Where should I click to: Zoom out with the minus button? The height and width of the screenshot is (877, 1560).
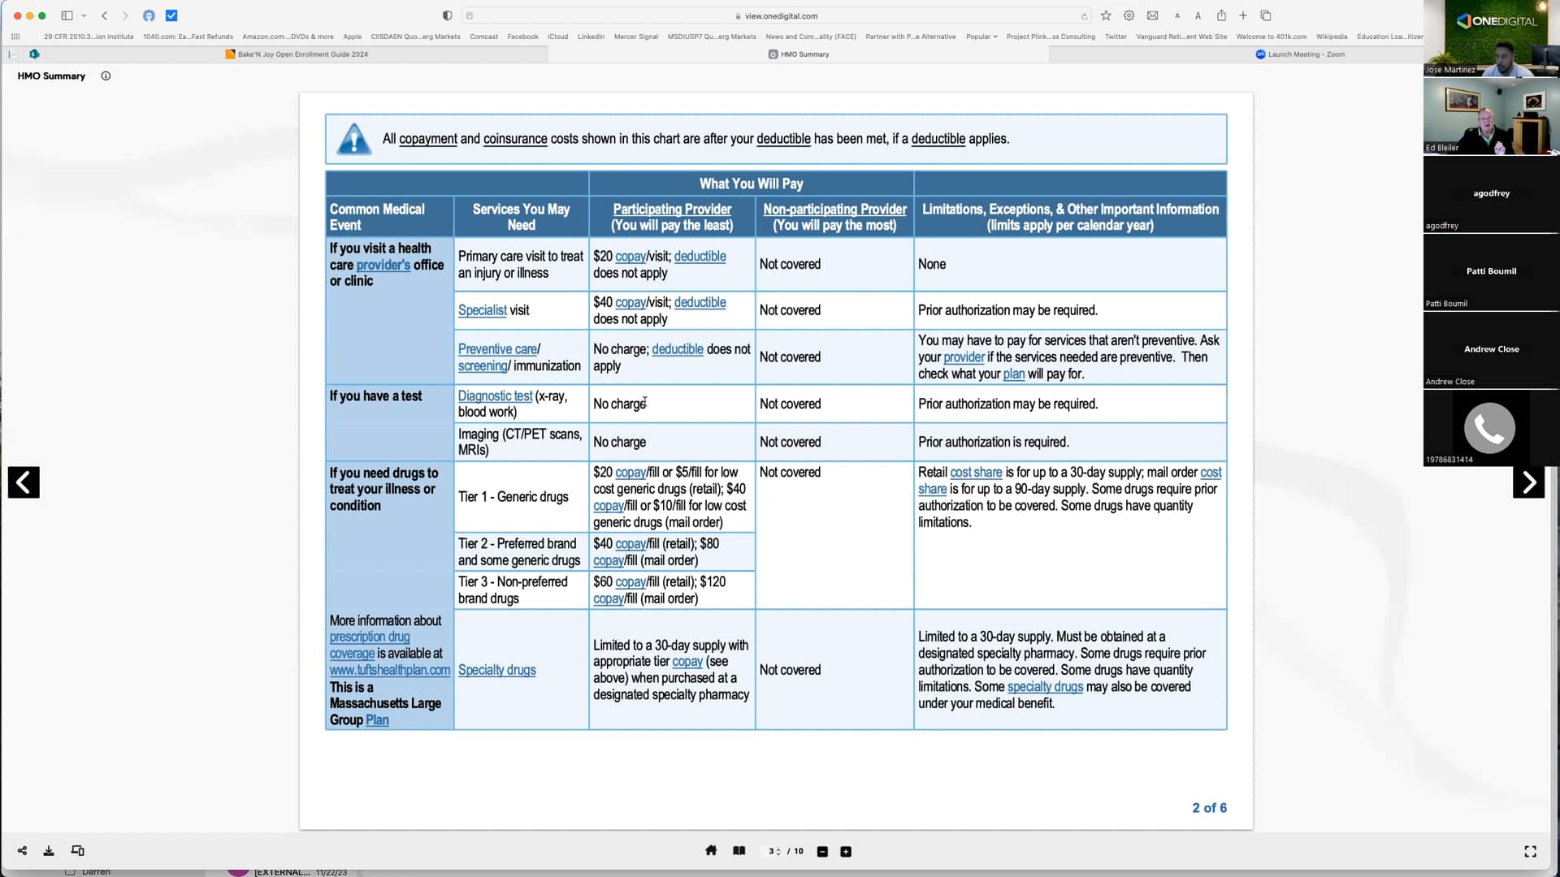(x=822, y=851)
